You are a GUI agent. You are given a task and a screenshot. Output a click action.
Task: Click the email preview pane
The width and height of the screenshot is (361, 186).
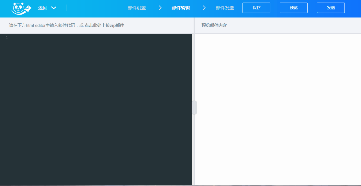pyautogui.click(x=278, y=109)
